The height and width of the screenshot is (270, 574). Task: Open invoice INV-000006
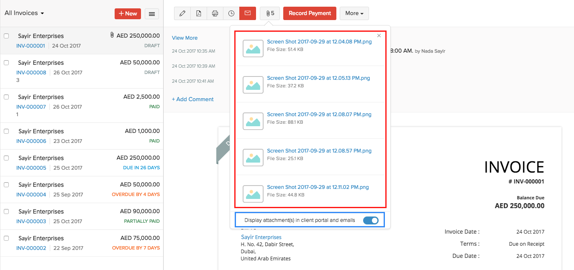pos(30,141)
